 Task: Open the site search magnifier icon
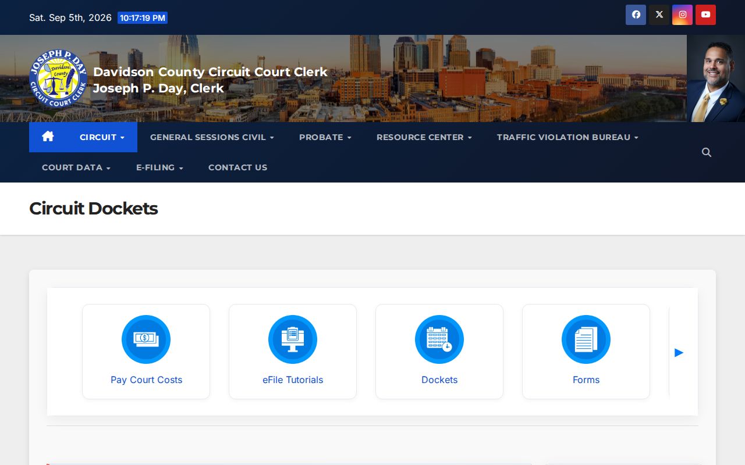click(x=707, y=152)
